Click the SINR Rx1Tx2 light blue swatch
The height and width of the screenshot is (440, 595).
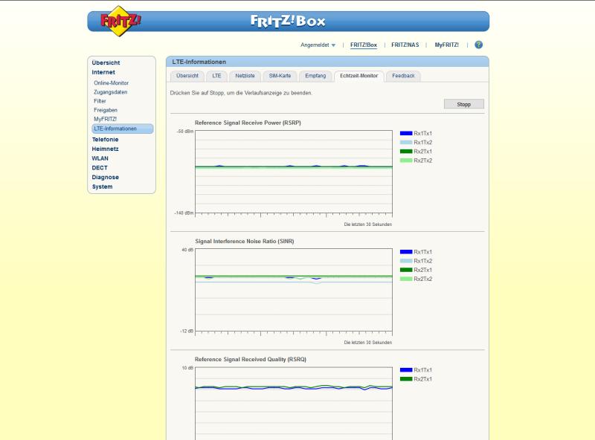pyautogui.click(x=406, y=261)
